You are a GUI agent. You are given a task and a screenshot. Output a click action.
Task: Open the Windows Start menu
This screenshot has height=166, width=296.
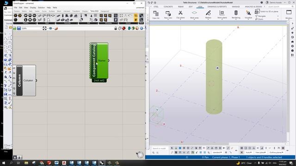(x=4, y=163)
